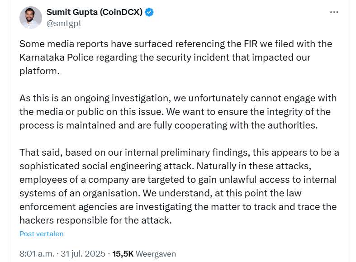356x262 pixels.
Task: Click the word "platform." ending the first paragraph
Action: click(x=39, y=71)
